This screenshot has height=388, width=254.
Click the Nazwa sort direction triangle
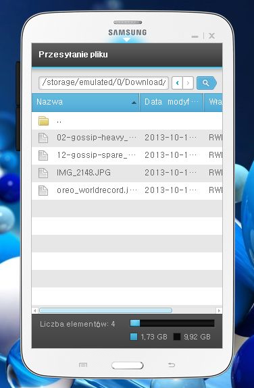tap(134, 103)
